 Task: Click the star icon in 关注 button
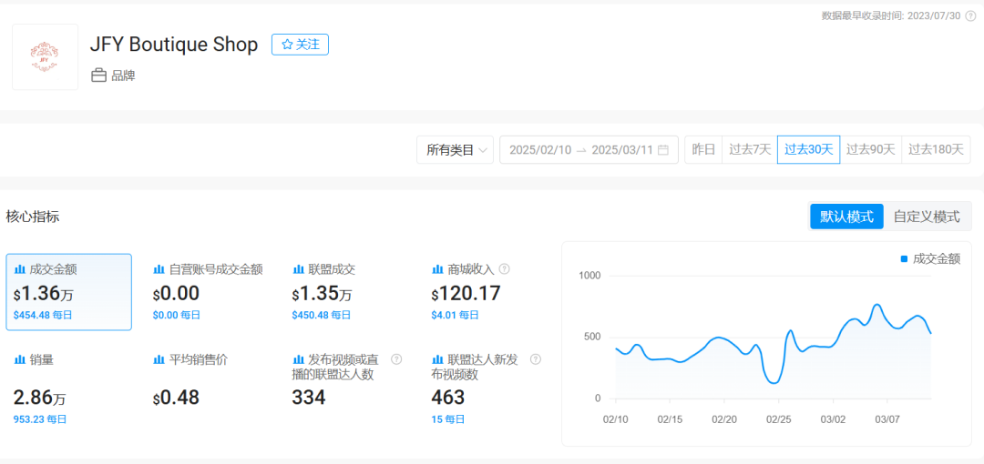click(x=287, y=45)
